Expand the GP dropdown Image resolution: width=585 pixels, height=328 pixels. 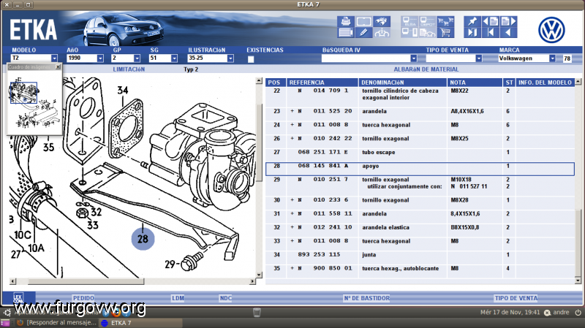[137, 58]
